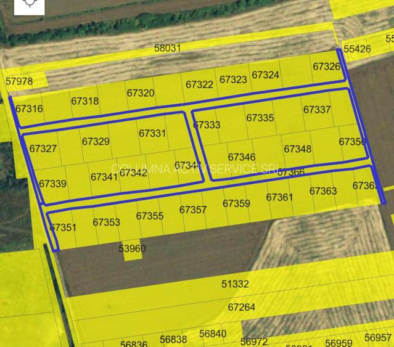
Task: Choose parcel 55426
Action: (x=357, y=49)
